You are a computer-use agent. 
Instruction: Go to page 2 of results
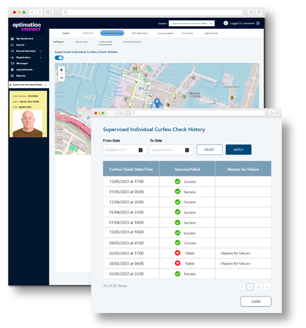pos(258,287)
